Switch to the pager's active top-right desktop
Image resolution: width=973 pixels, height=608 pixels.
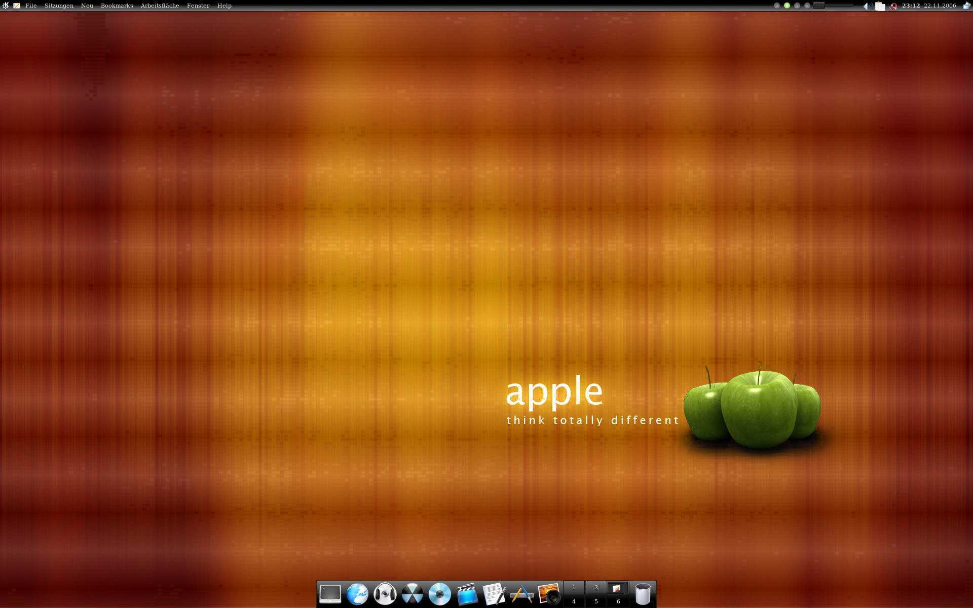[x=618, y=587]
